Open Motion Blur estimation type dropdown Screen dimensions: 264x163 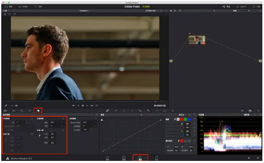[x=89, y=122]
